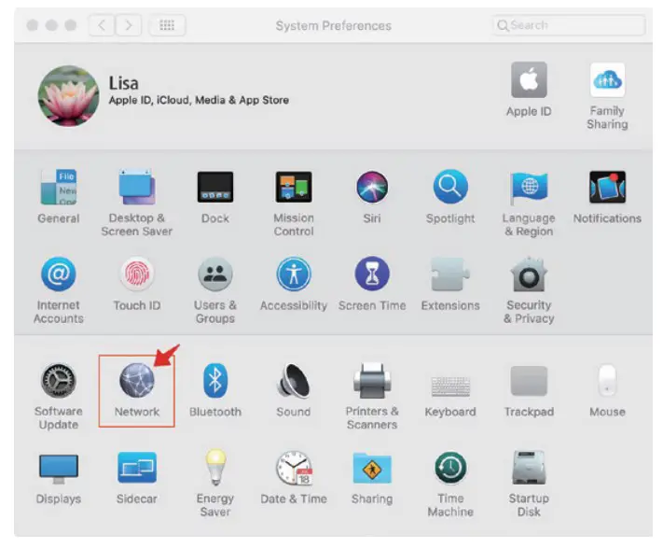Go forward with the right arrow
Screen dimensions: 663x548
tap(128, 25)
